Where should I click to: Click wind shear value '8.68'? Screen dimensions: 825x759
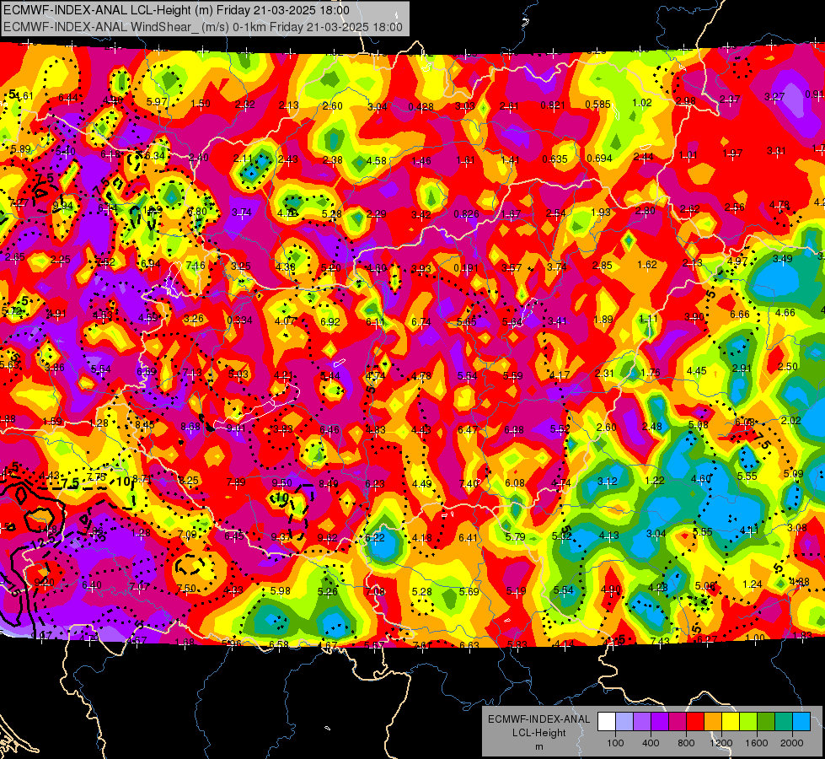point(190,426)
